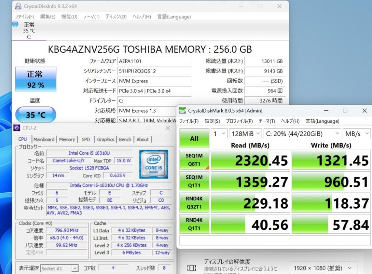Open 機能(U) menu in CrystalDiskInfo
Image resolution: width=372 pixels, height=274 pixels.
pos(69,17)
